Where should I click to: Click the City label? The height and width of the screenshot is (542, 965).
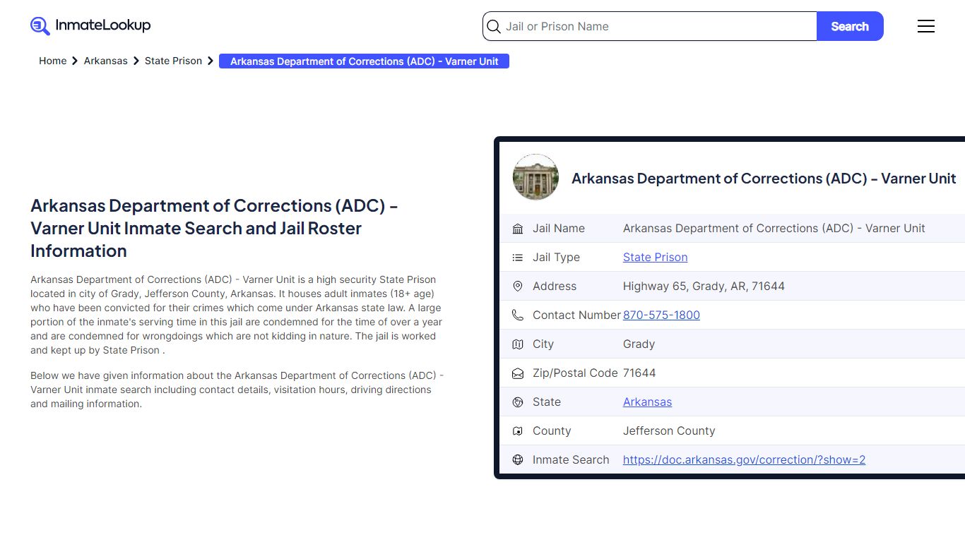pos(543,344)
